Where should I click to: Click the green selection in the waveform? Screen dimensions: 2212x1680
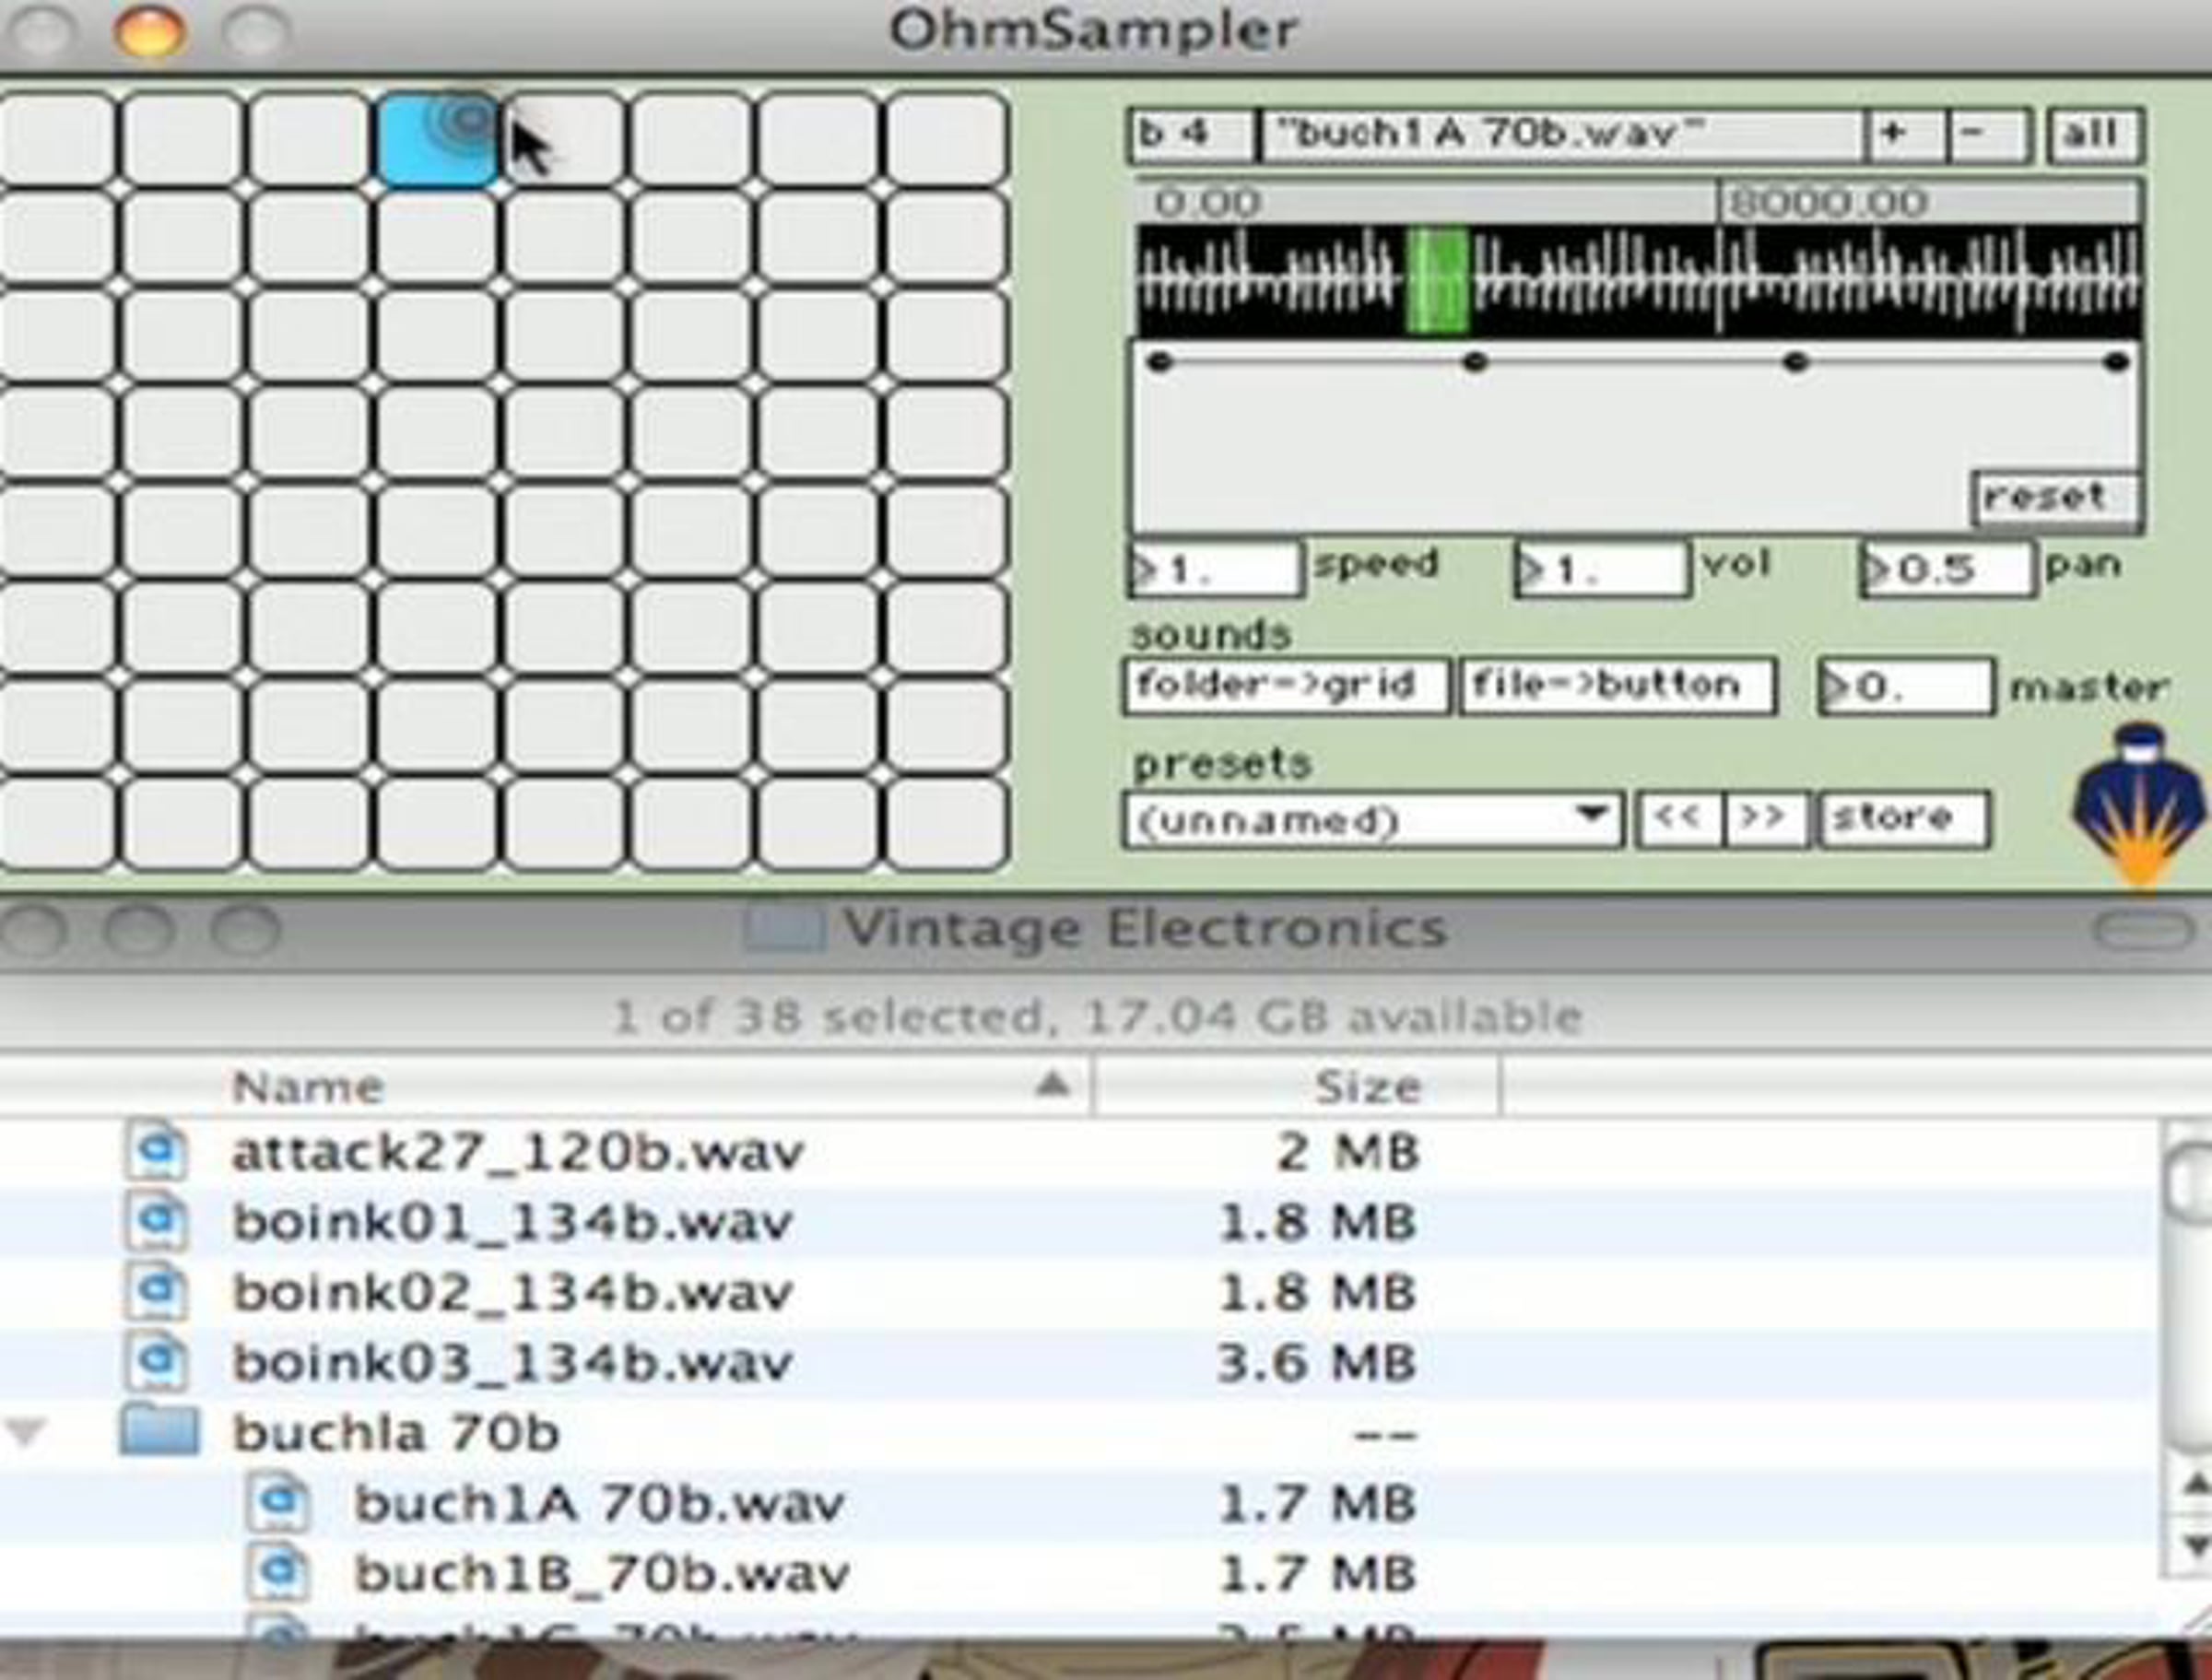(1437, 280)
